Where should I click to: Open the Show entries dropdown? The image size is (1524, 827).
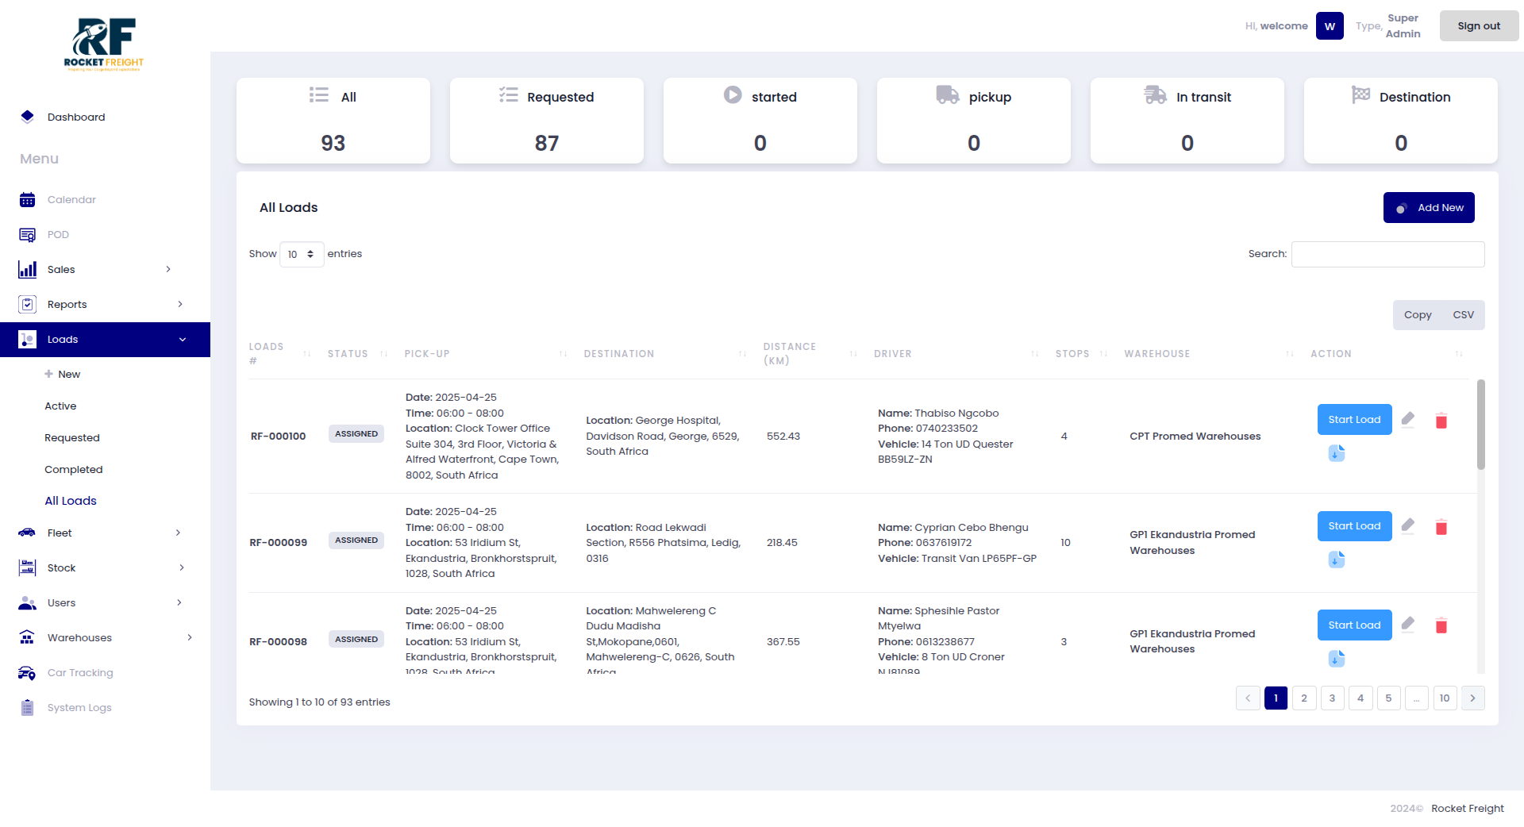coord(302,254)
